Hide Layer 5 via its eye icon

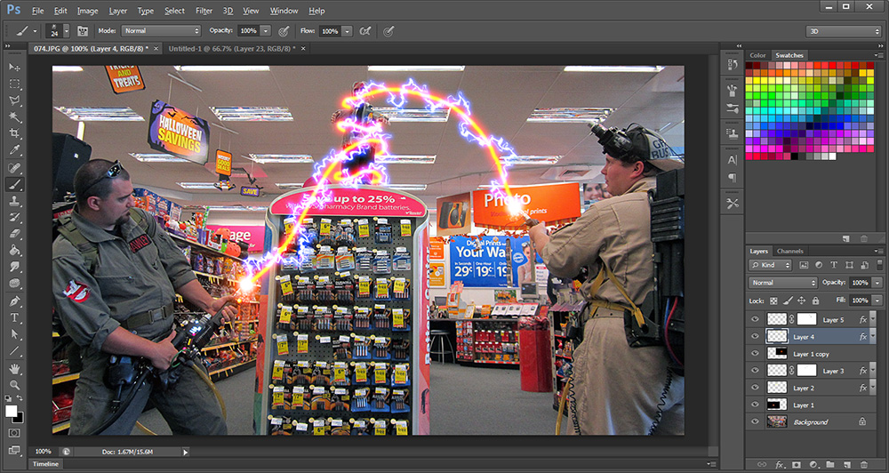click(755, 319)
